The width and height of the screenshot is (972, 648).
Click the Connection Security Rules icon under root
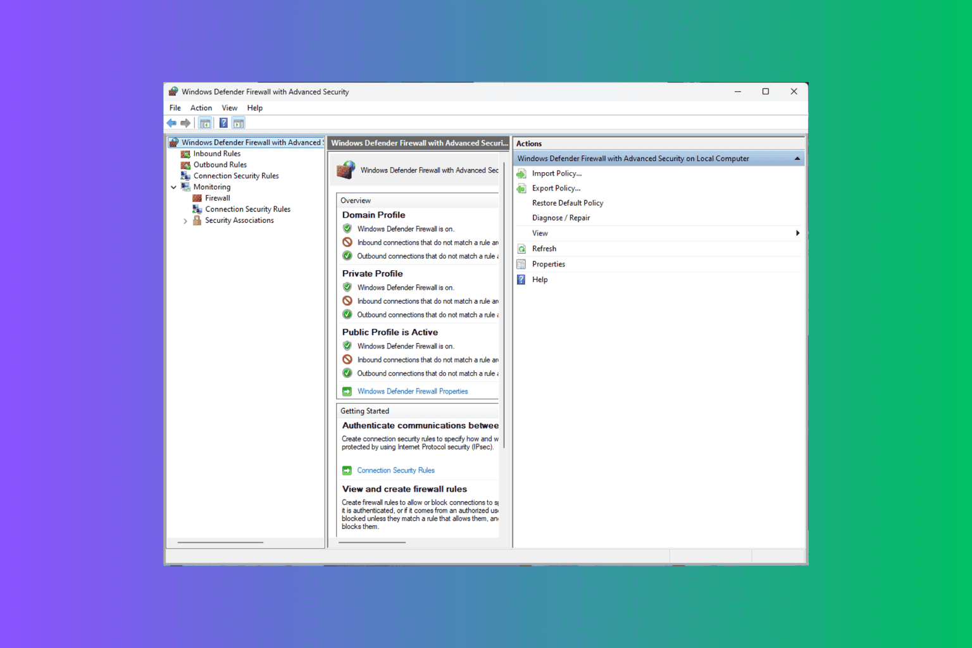(185, 176)
